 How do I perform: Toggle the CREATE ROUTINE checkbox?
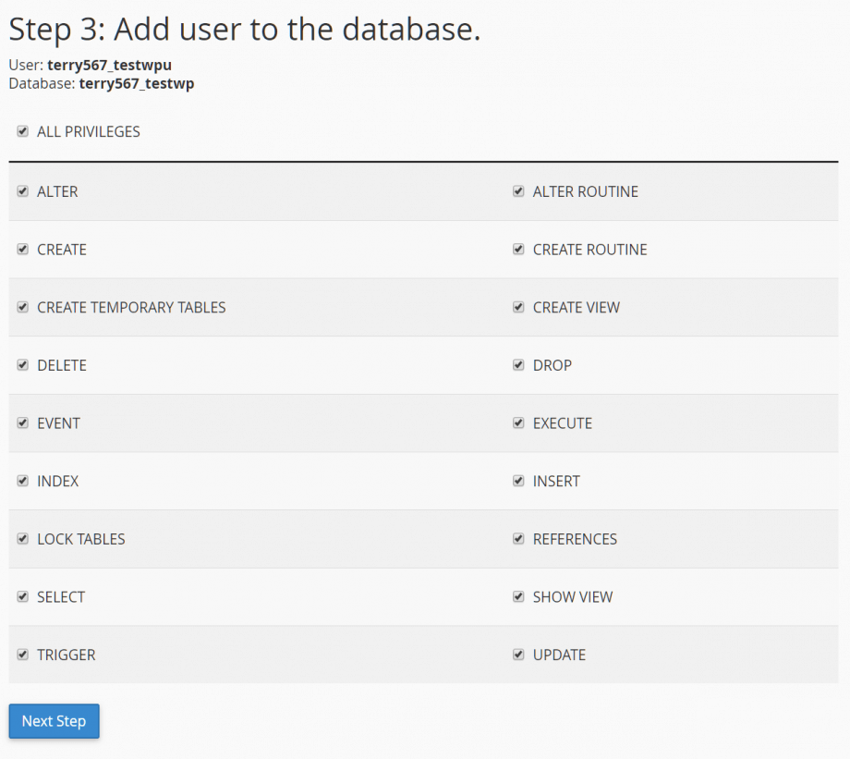518,250
